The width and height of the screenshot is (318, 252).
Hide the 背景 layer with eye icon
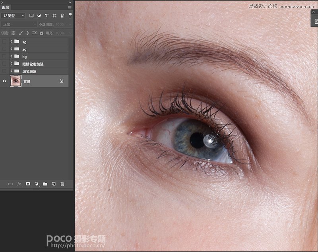[4, 81]
